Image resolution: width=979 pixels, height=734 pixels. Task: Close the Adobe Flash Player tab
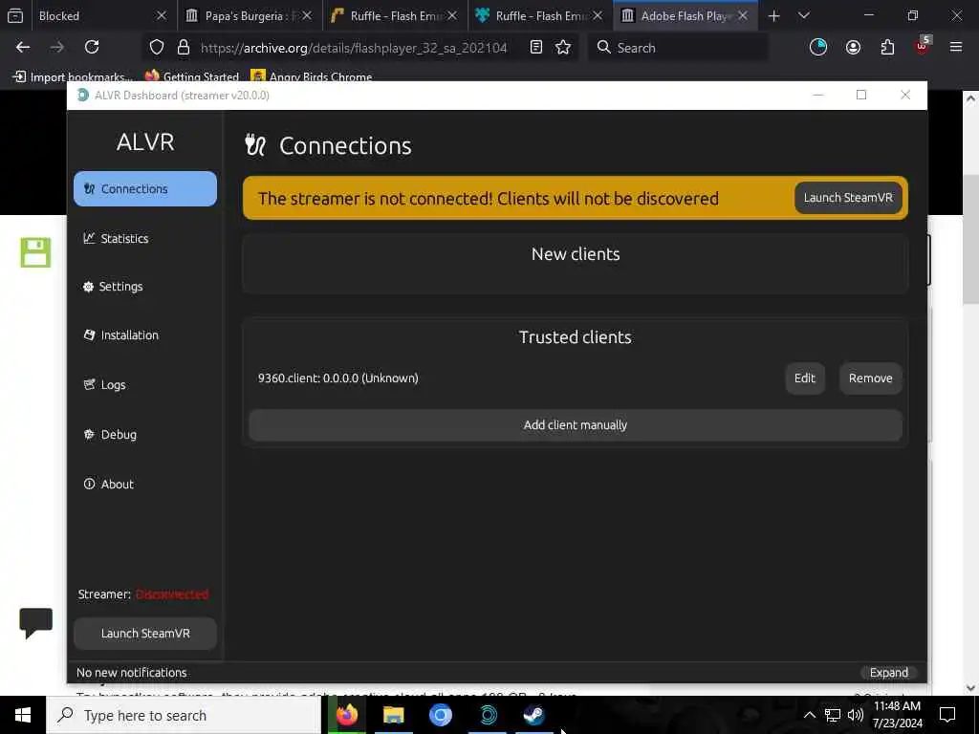tap(743, 15)
